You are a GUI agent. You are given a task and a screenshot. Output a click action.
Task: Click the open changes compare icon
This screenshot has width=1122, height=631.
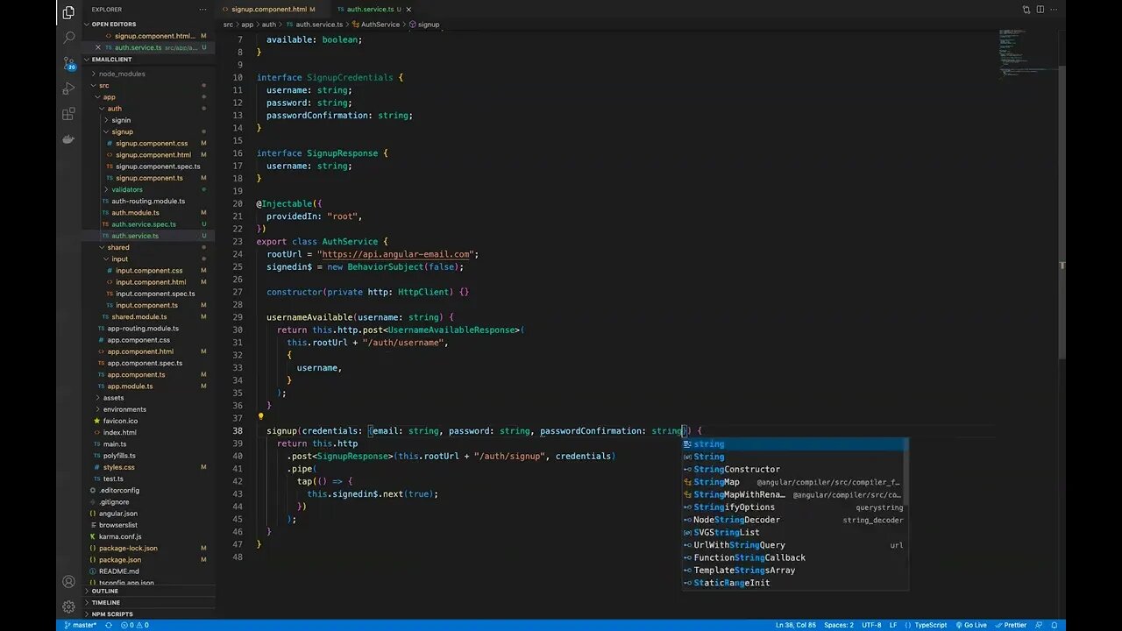[x=1026, y=10]
